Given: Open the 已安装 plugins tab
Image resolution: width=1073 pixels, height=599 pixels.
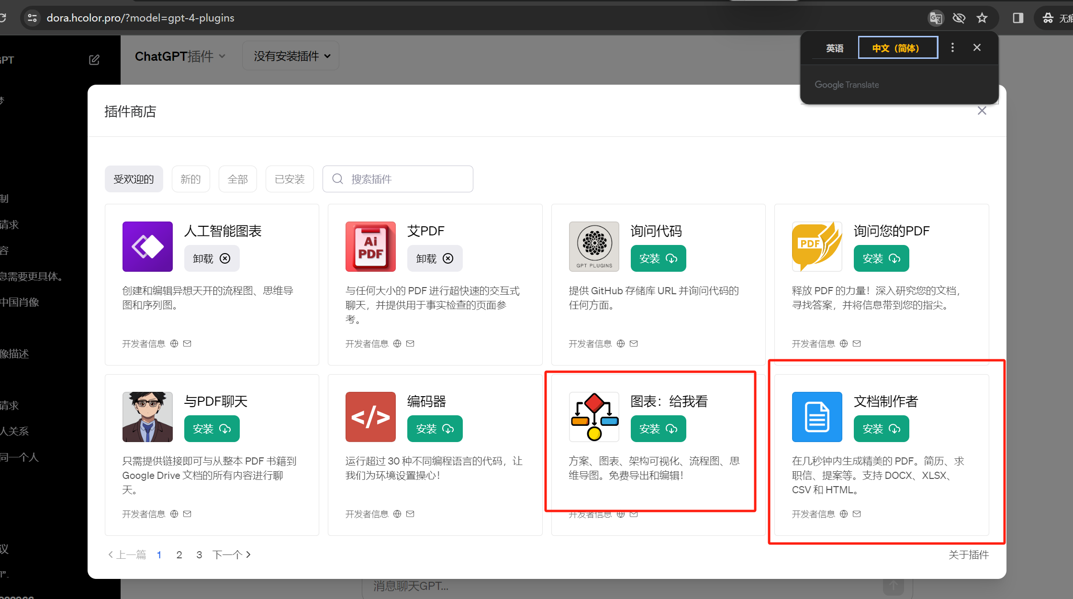Looking at the screenshot, I should (x=289, y=178).
